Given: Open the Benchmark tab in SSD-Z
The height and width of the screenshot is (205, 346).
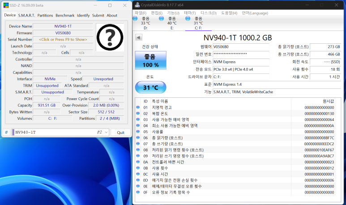Looking at the screenshot, I should [65, 15].
